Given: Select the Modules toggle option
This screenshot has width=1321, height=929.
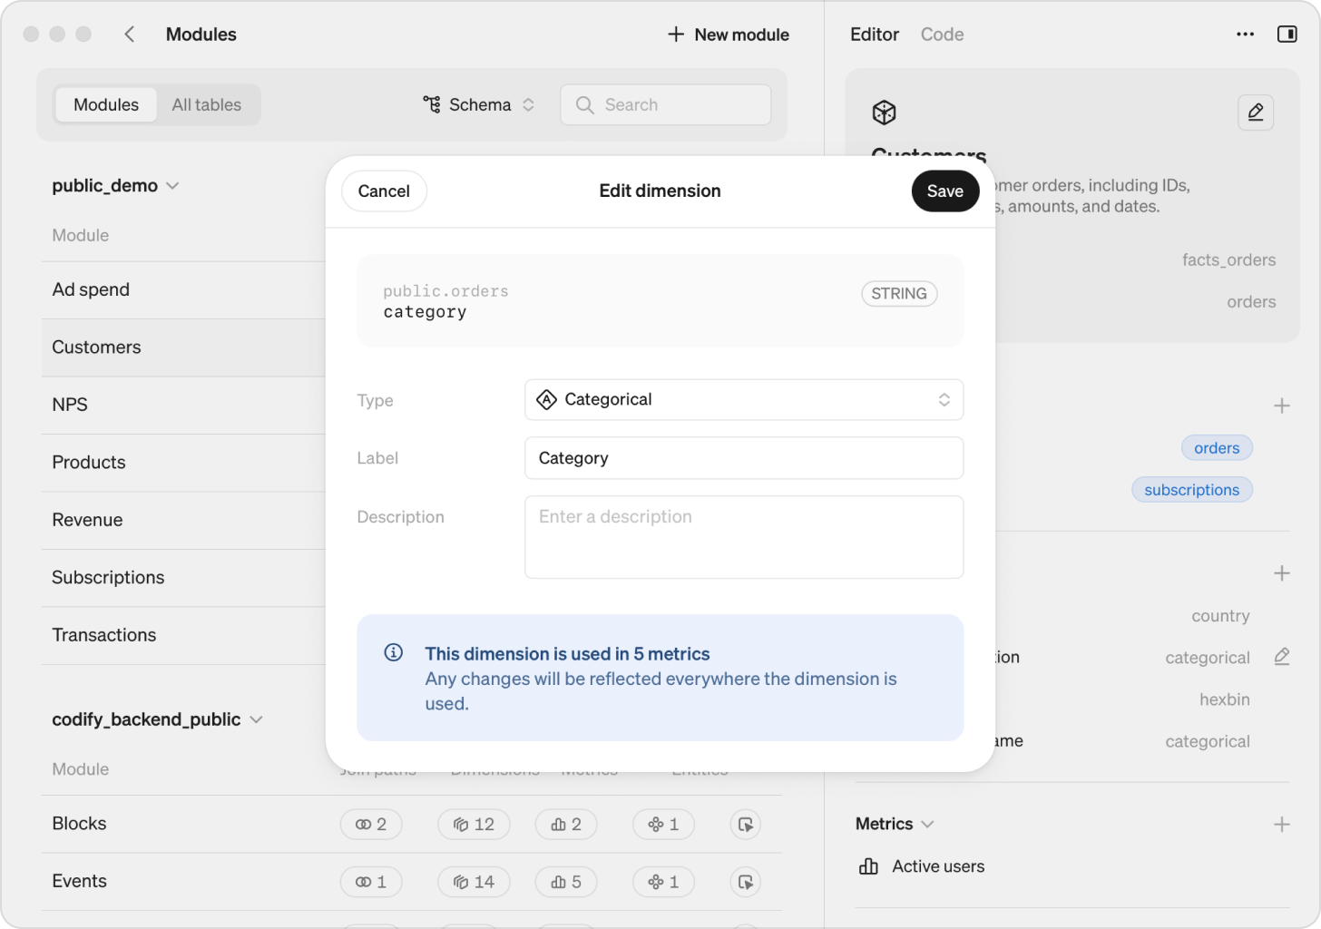Looking at the screenshot, I should coord(105,104).
